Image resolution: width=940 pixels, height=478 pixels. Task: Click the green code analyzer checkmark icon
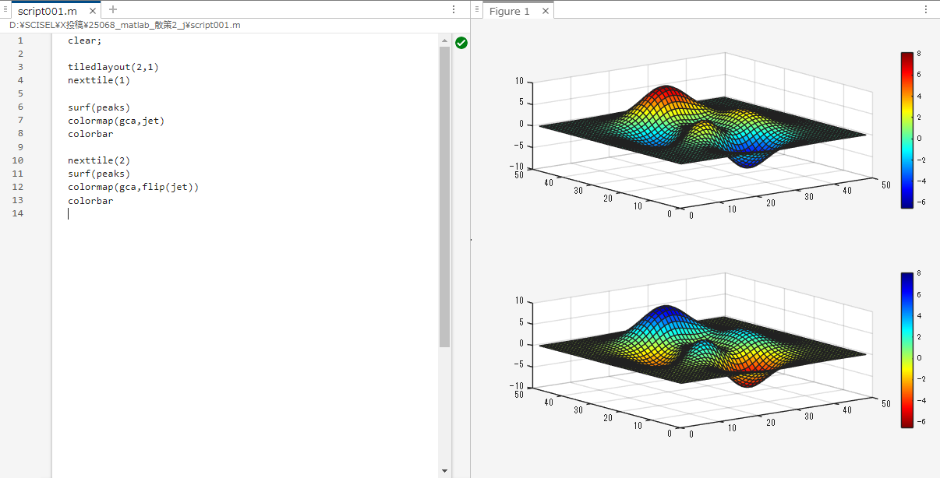coord(461,43)
